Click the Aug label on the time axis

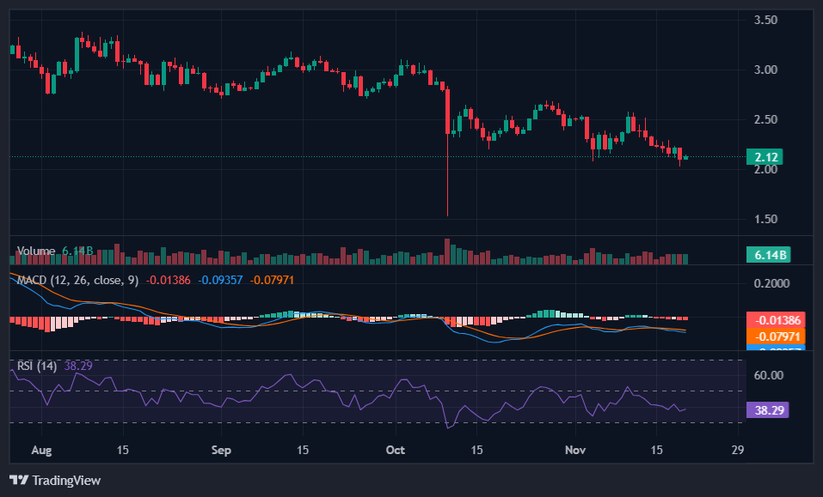click(41, 450)
